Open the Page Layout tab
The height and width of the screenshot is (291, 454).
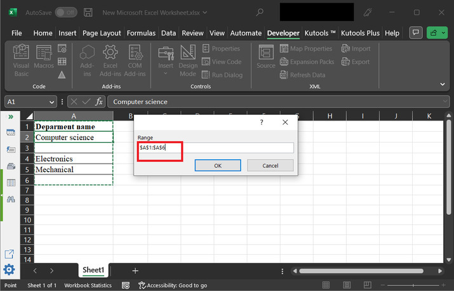[x=102, y=33]
